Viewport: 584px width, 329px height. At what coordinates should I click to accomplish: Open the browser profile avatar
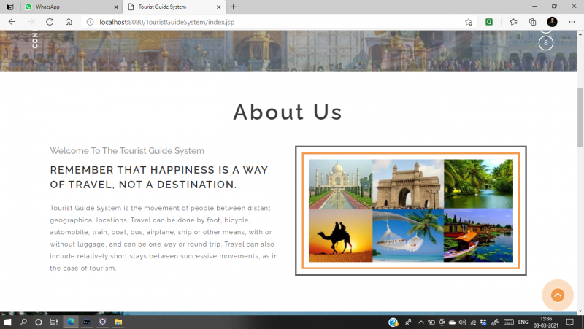pyautogui.click(x=552, y=22)
